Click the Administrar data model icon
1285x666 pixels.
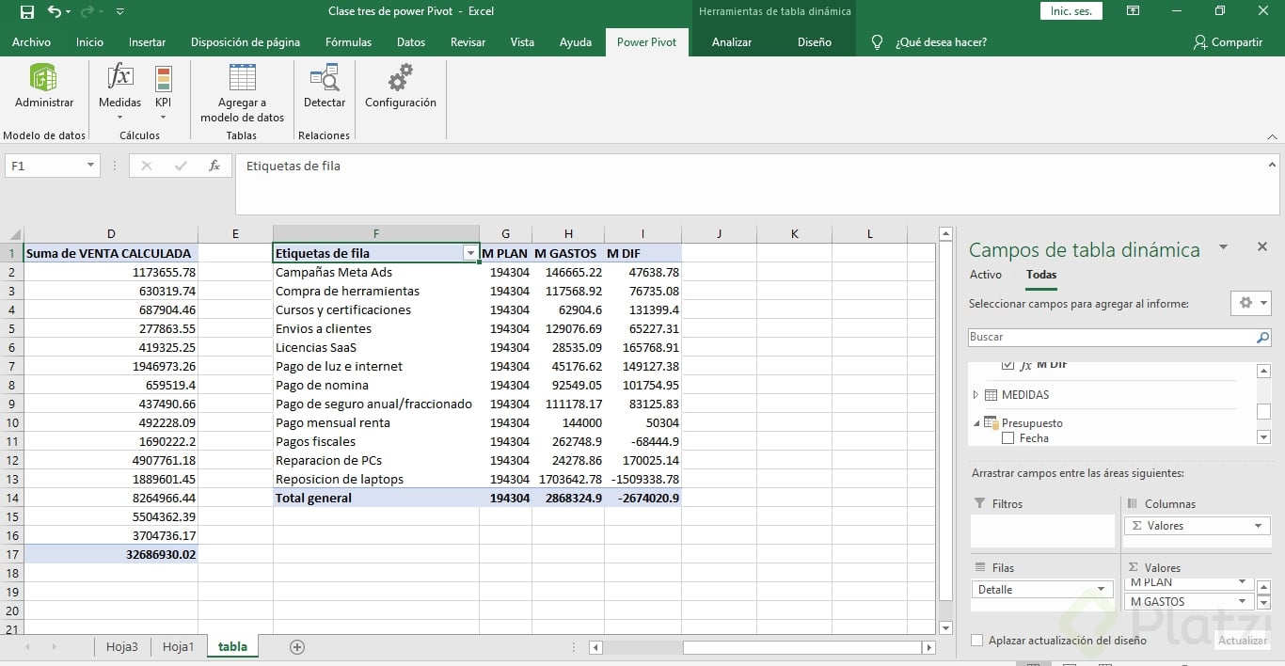(43, 87)
